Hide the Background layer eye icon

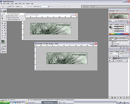(x=110, y=61)
